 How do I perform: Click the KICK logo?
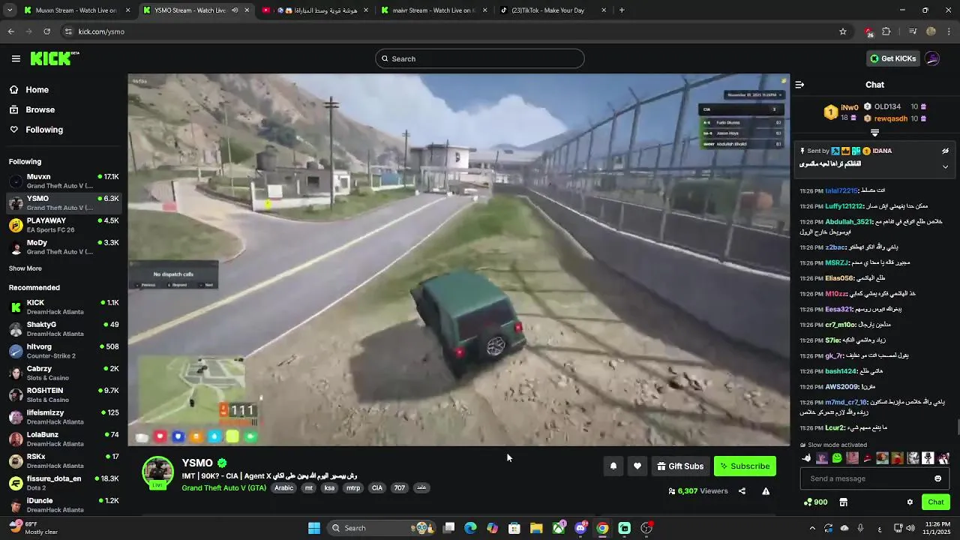pos(55,58)
